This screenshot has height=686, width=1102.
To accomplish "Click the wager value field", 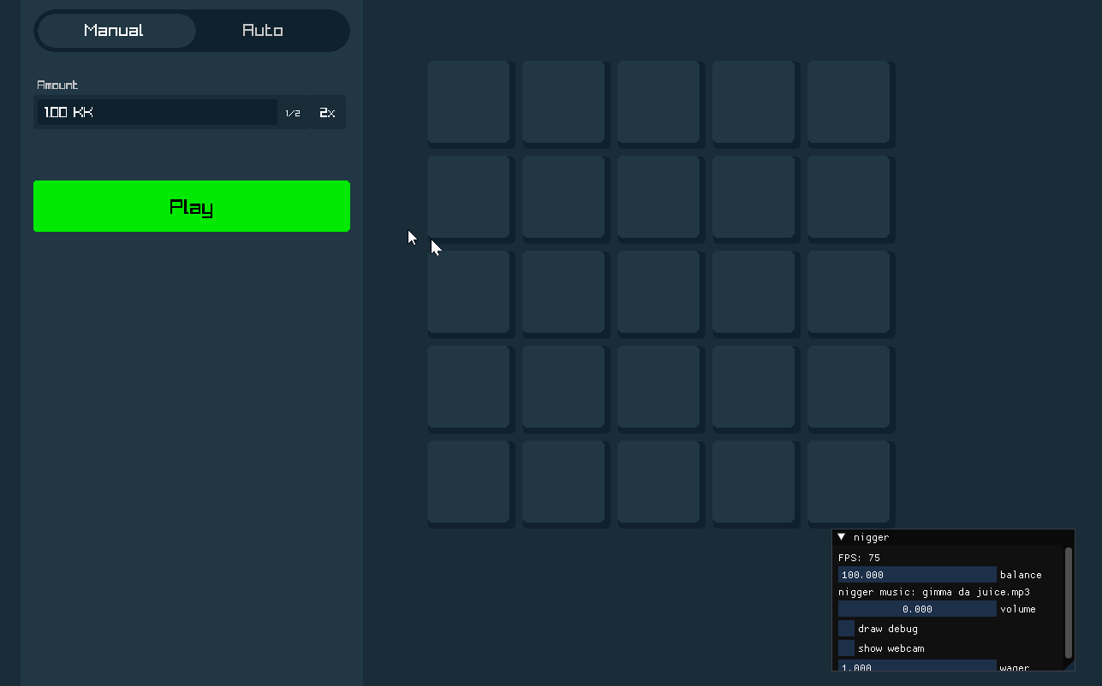I will coord(917,665).
